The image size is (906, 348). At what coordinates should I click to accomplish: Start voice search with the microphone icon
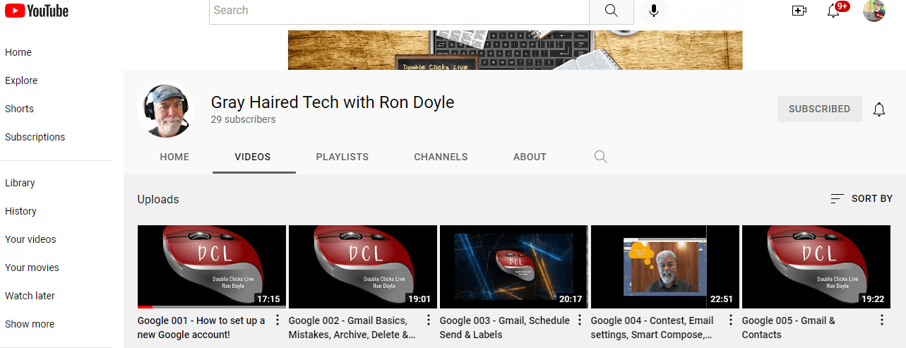coord(654,11)
